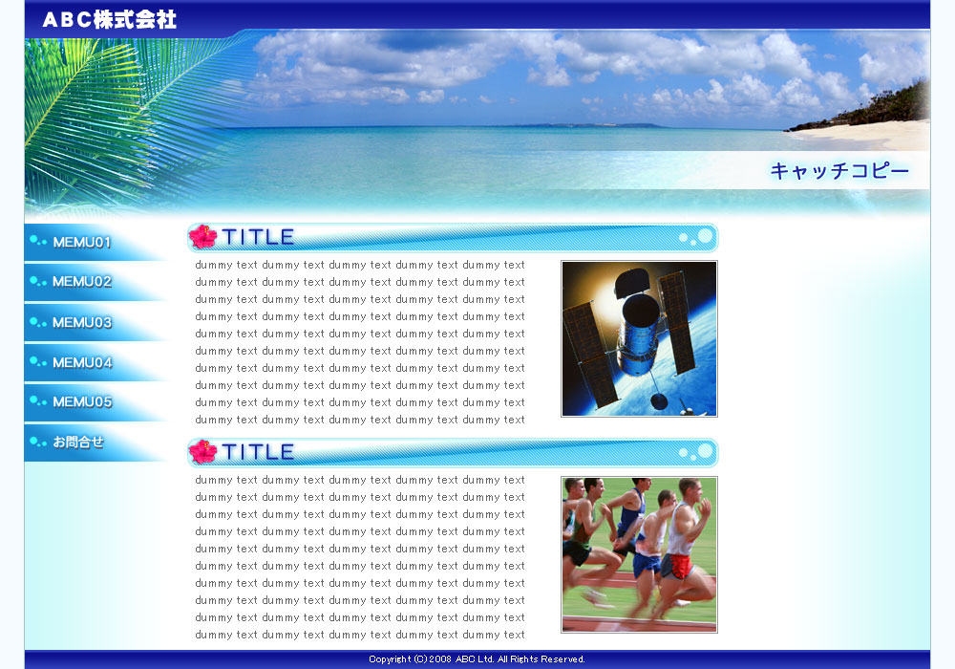Go to the MEMU04 page

95,362
